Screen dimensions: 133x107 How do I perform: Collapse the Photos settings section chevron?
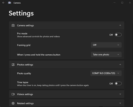[x=120, y=64]
